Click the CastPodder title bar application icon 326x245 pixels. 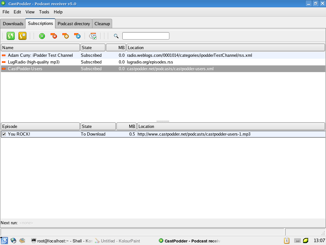[x=3, y=3]
